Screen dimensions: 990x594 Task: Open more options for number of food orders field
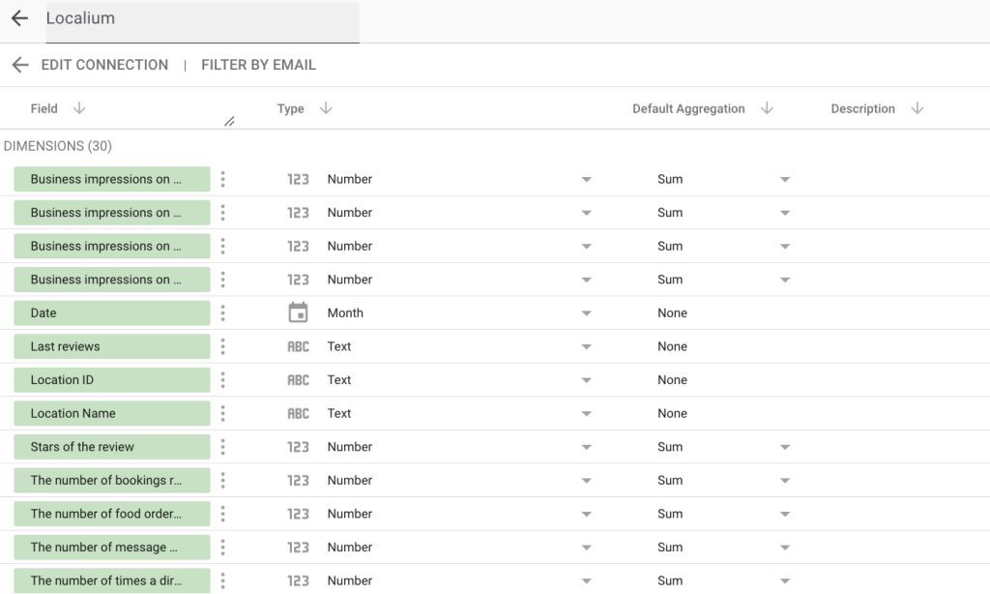pos(223,514)
